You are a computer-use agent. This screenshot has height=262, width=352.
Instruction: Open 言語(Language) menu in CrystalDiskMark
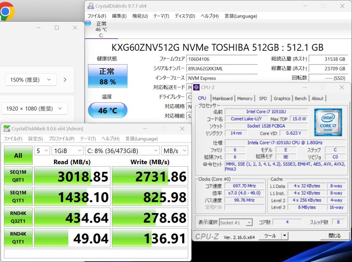142,139
